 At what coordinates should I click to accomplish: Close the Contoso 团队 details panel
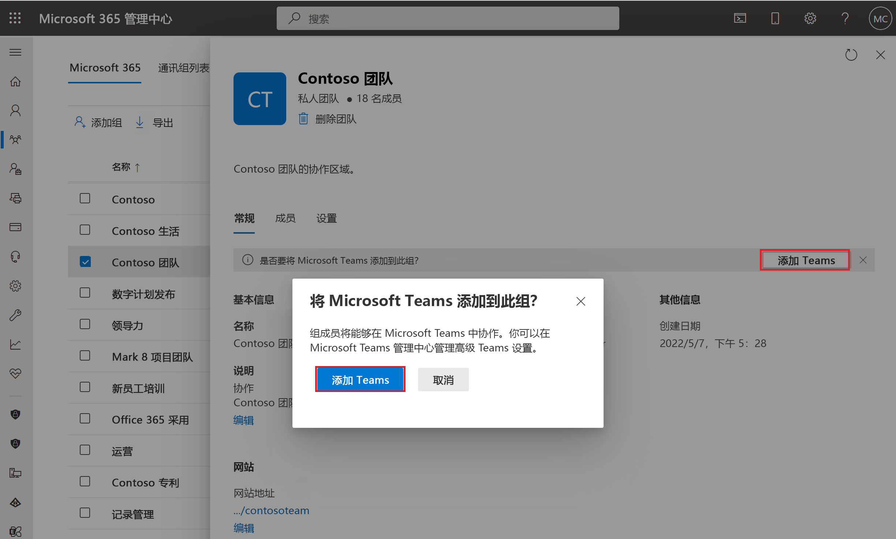(881, 55)
